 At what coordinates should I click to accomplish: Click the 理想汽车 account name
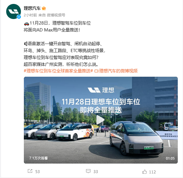click(32, 8)
